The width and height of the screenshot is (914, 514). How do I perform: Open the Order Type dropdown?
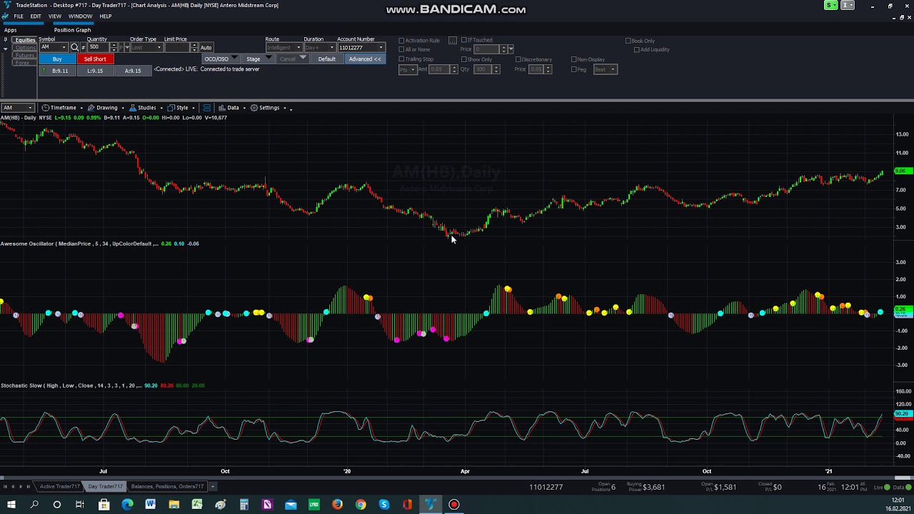tap(160, 47)
